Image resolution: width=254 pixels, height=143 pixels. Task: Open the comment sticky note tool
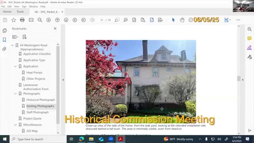[x=249, y=38]
